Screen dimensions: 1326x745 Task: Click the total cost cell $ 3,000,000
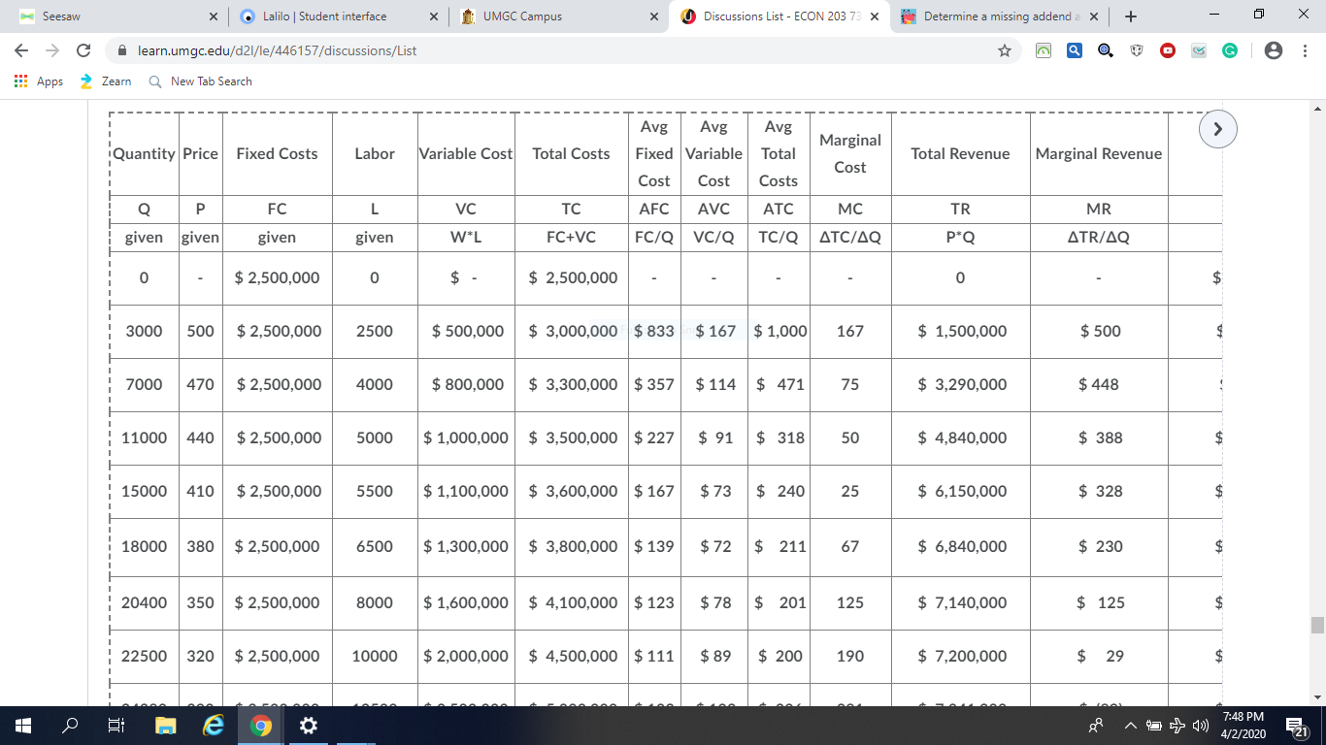tap(571, 331)
